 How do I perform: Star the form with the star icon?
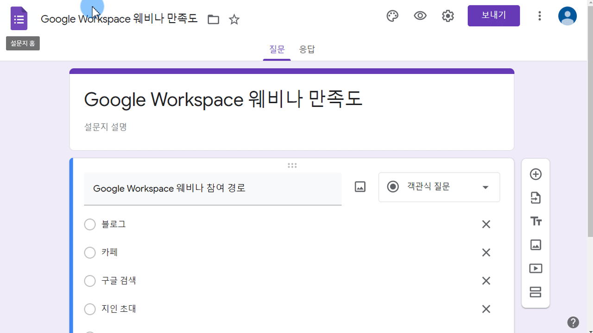234,19
